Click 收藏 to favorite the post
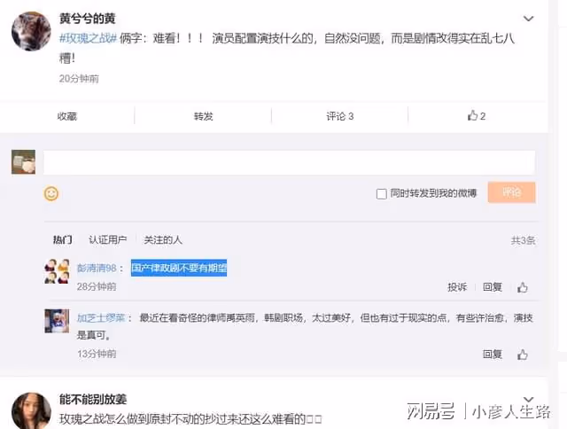 (x=67, y=116)
